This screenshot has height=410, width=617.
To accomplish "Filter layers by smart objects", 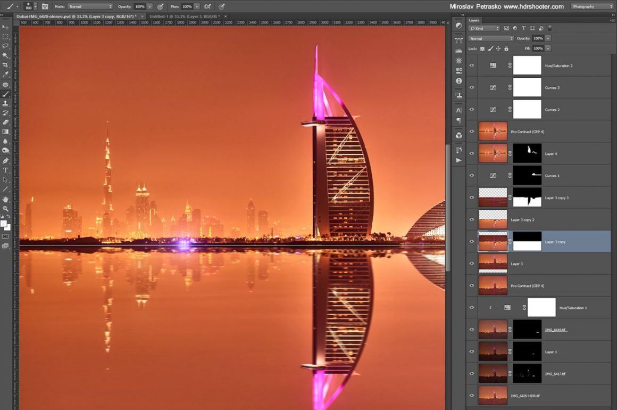I will 541,28.
